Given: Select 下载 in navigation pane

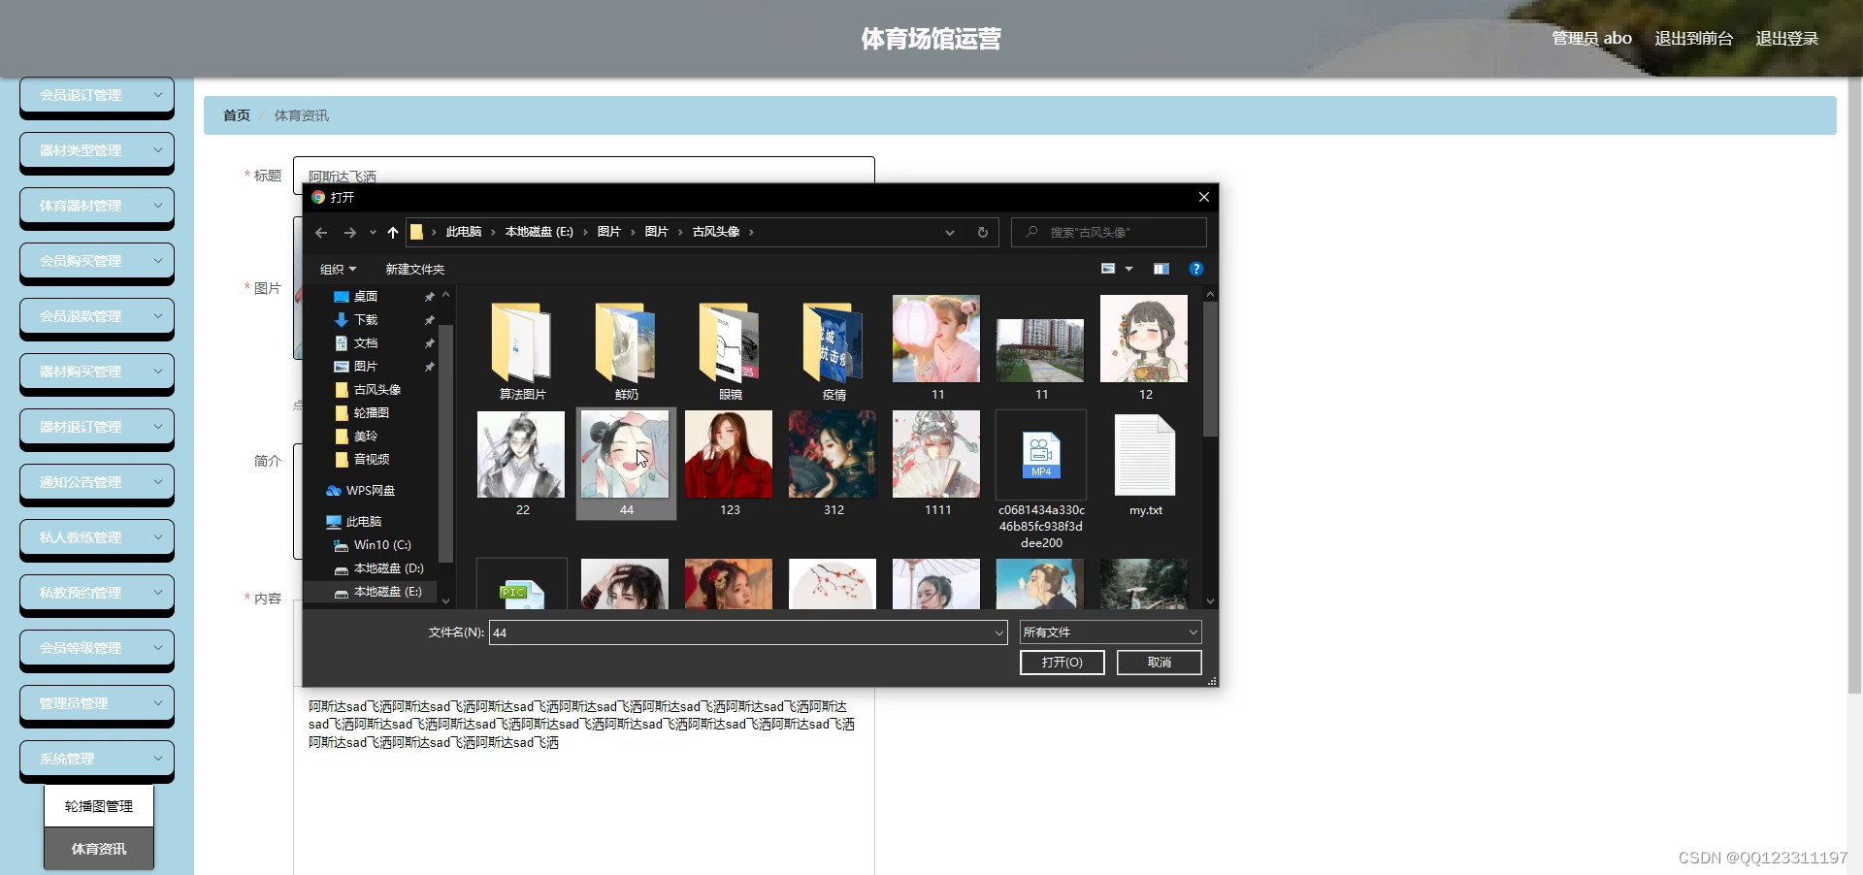Looking at the screenshot, I should [x=366, y=320].
